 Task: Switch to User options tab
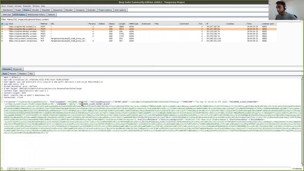click(x=120, y=10)
